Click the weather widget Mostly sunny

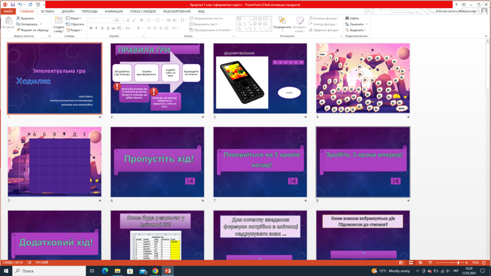click(x=391, y=271)
